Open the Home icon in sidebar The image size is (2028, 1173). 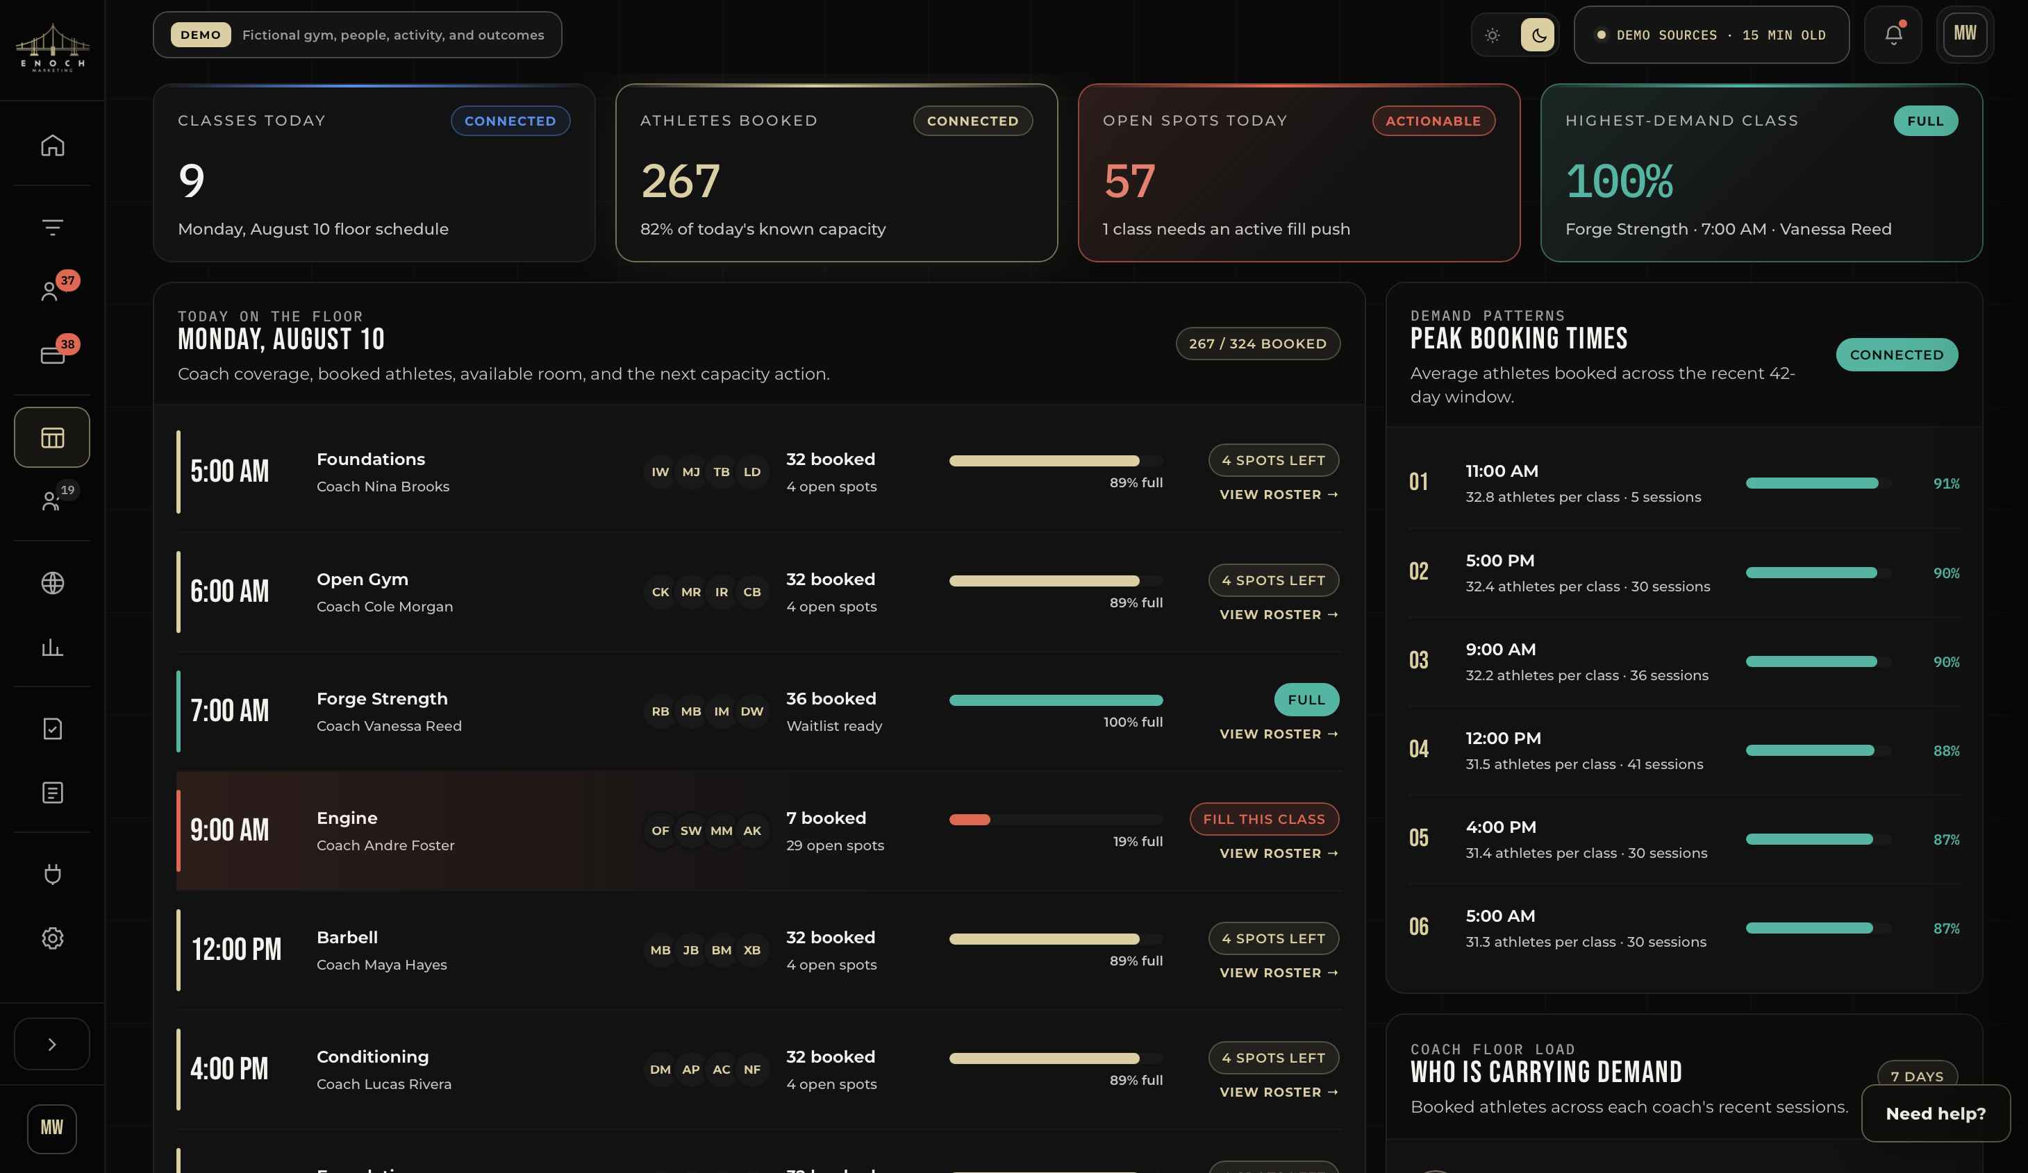(x=52, y=146)
